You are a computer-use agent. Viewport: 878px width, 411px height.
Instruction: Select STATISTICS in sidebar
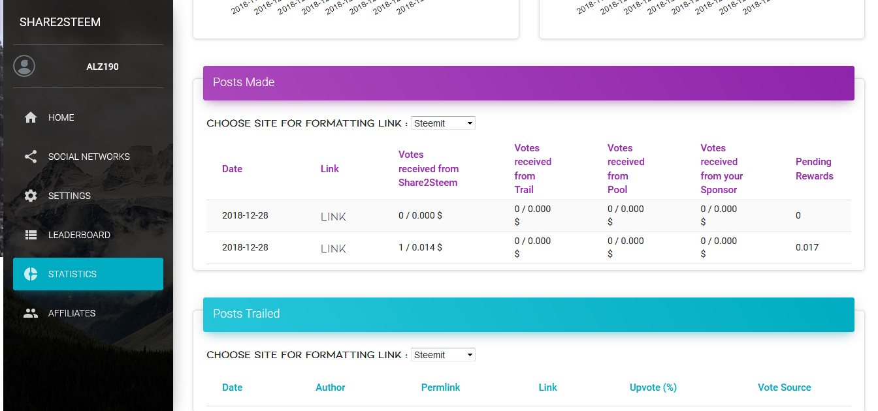[x=88, y=274]
